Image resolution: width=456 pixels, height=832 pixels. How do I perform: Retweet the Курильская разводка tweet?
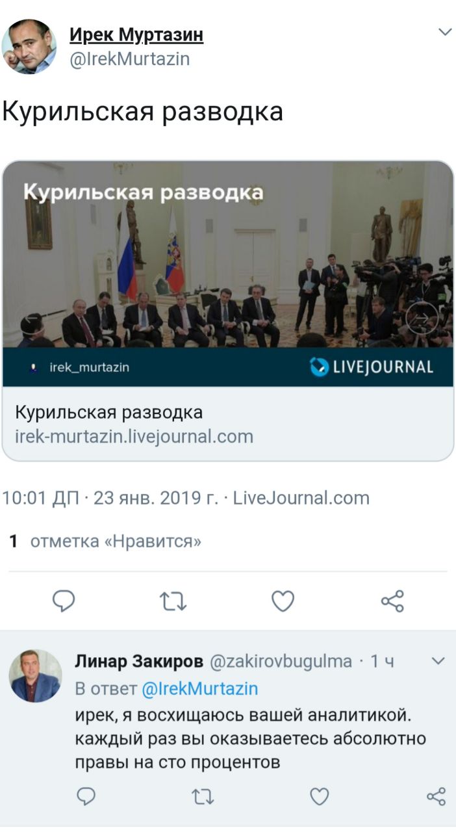coord(173,601)
